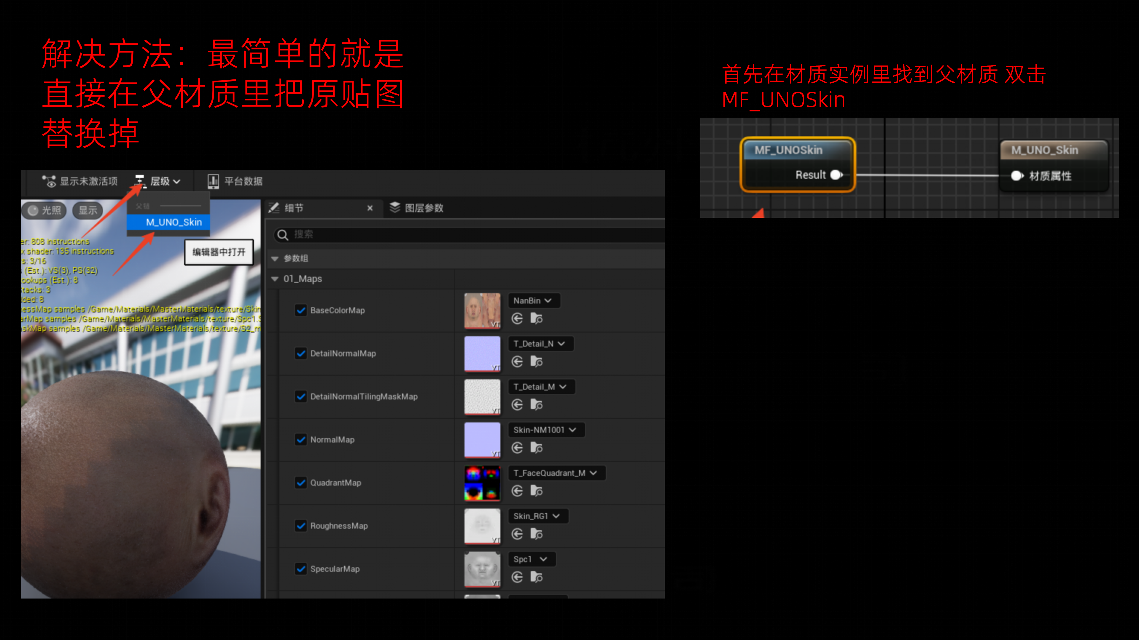Uncheck the NormalMap checkbox
The image size is (1139, 640).
pos(301,439)
